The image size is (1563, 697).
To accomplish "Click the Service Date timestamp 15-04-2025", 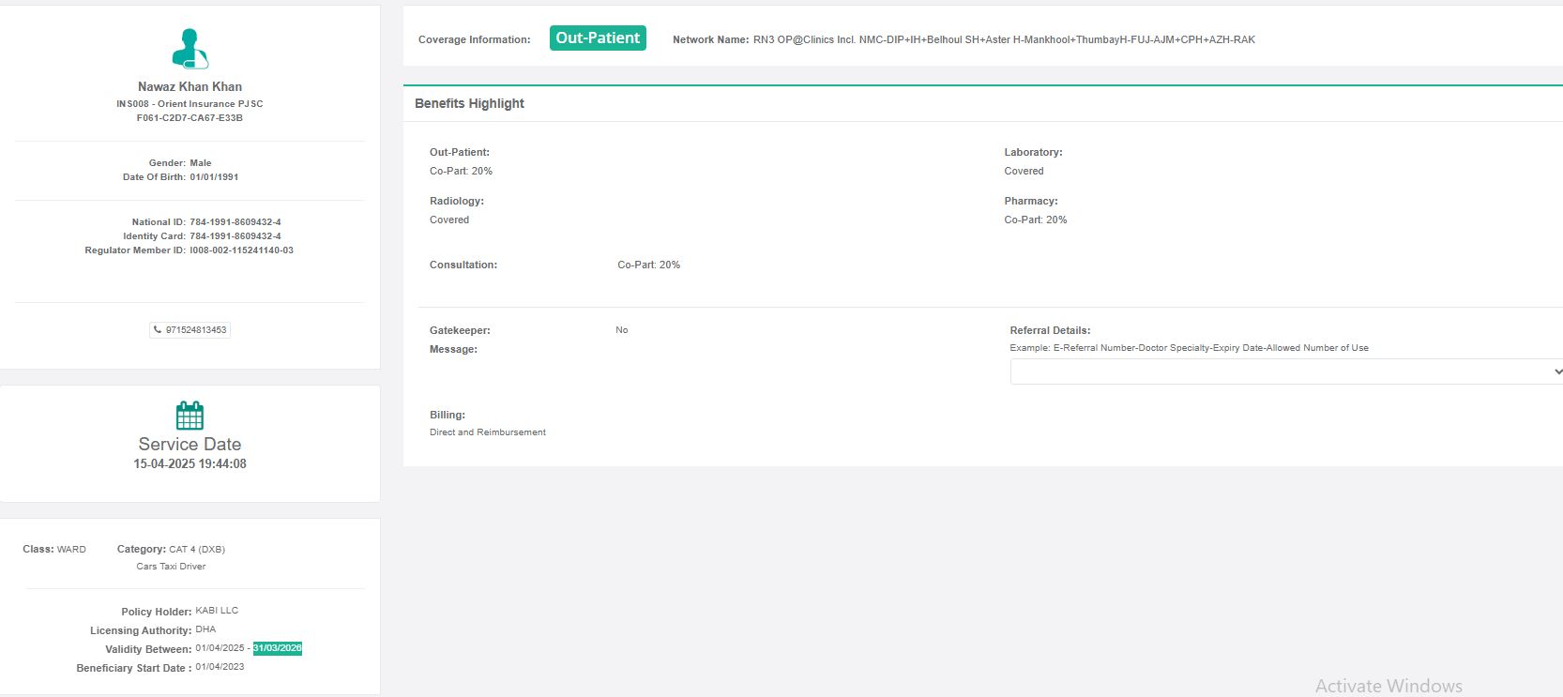I will 190,463.
